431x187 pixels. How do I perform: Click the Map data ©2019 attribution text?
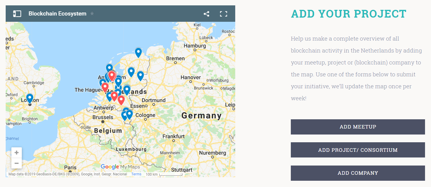click(x=68, y=174)
